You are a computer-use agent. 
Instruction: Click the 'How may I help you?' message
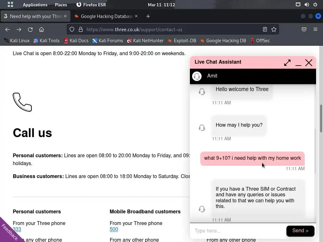pyautogui.click(x=239, y=125)
